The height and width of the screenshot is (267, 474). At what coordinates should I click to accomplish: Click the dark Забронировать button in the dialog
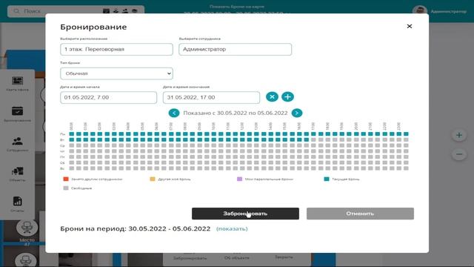tap(245, 214)
